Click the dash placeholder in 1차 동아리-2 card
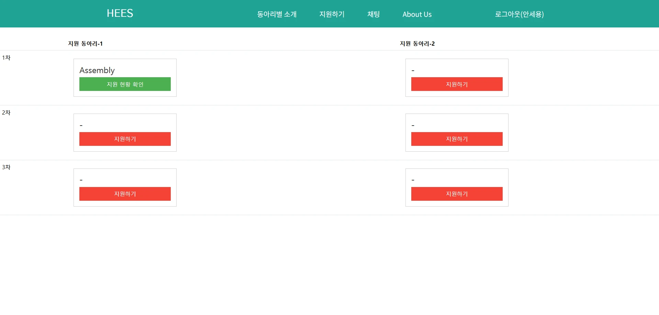 (x=413, y=71)
